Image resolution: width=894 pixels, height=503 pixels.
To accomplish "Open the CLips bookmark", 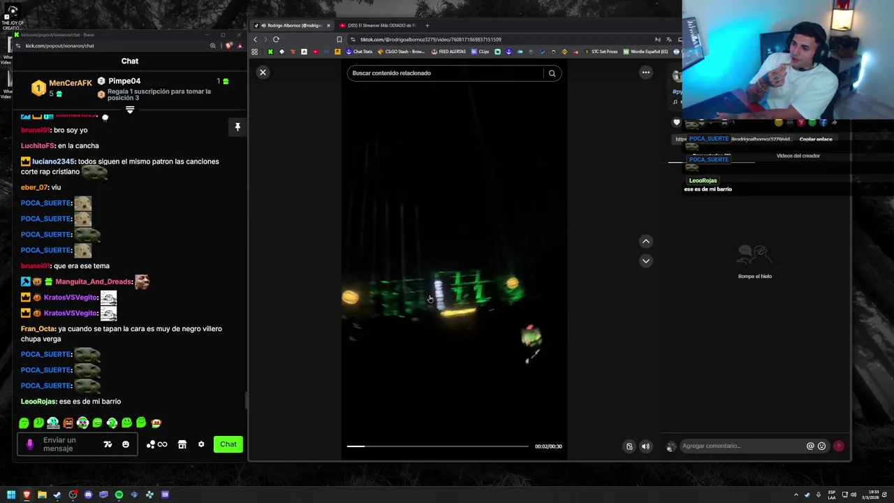I will click(481, 52).
